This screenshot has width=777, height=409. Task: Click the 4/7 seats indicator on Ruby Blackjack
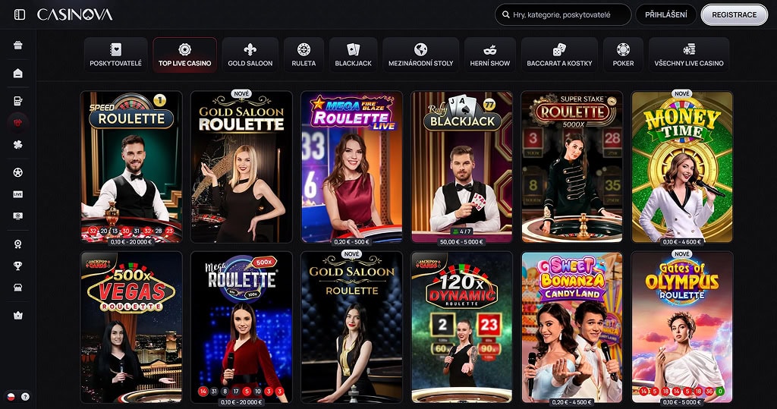click(462, 231)
